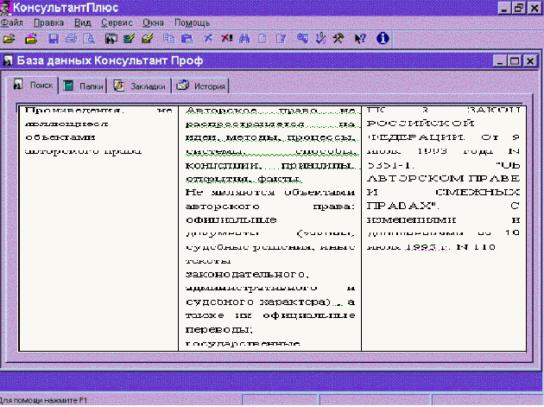
Task: Click the Paste clipboard icon
Action: tap(186, 39)
